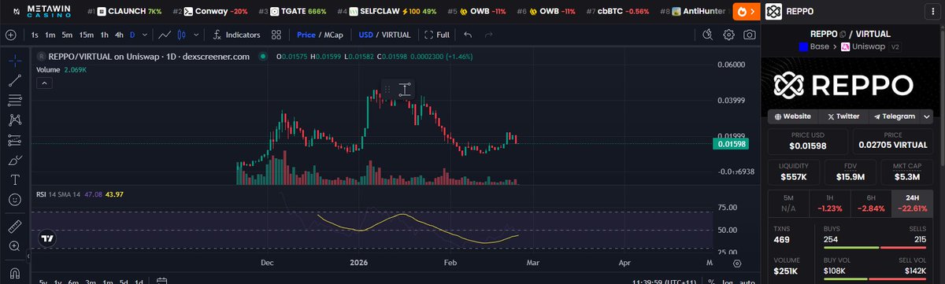Image resolution: width=945 pixels, height=284 pixels.
Task: Show the 5M stats tab
Action: pyautogui.click(x=788, y=204)
